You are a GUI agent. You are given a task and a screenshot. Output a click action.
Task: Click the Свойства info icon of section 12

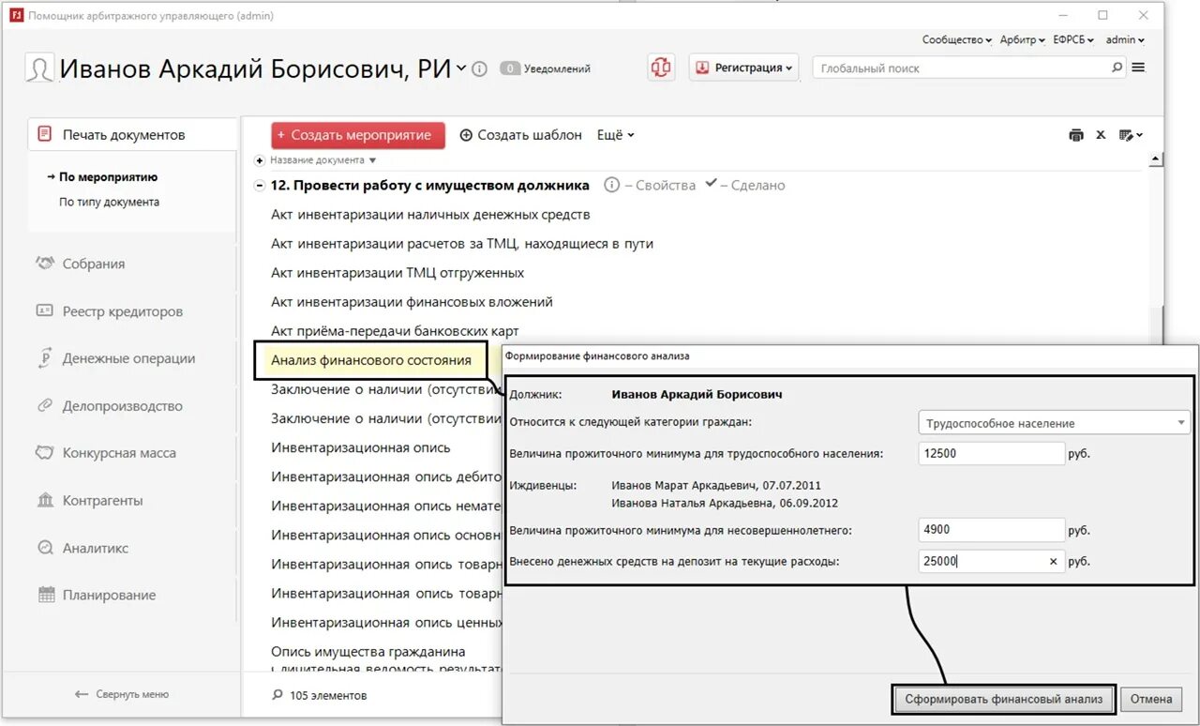[x=612, y=185]
